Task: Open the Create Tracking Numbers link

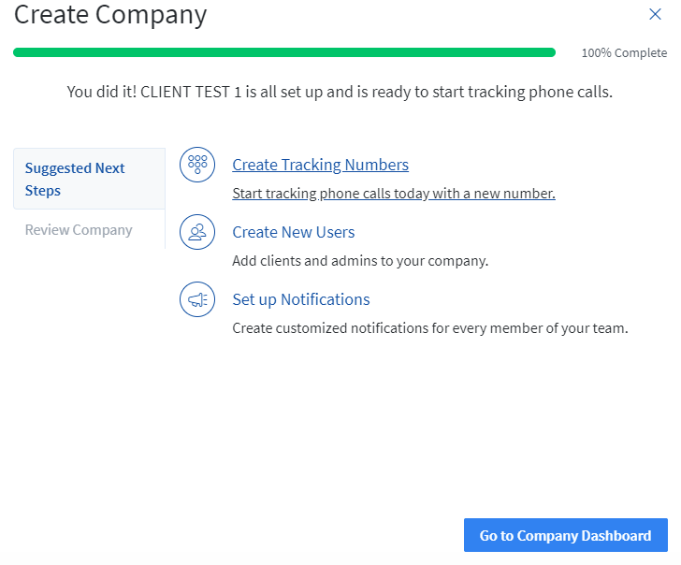Action: pos(320,165)
